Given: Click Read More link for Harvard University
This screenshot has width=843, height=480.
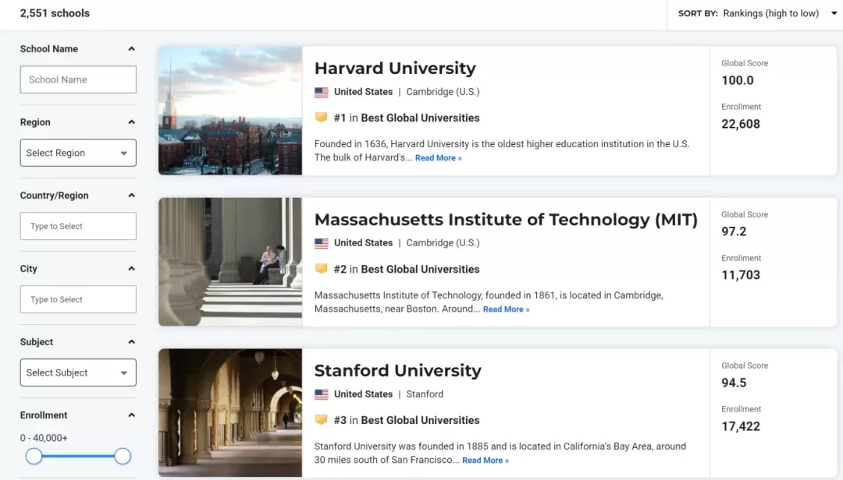Looking at the screenshot, I should (x=438, y=158).
